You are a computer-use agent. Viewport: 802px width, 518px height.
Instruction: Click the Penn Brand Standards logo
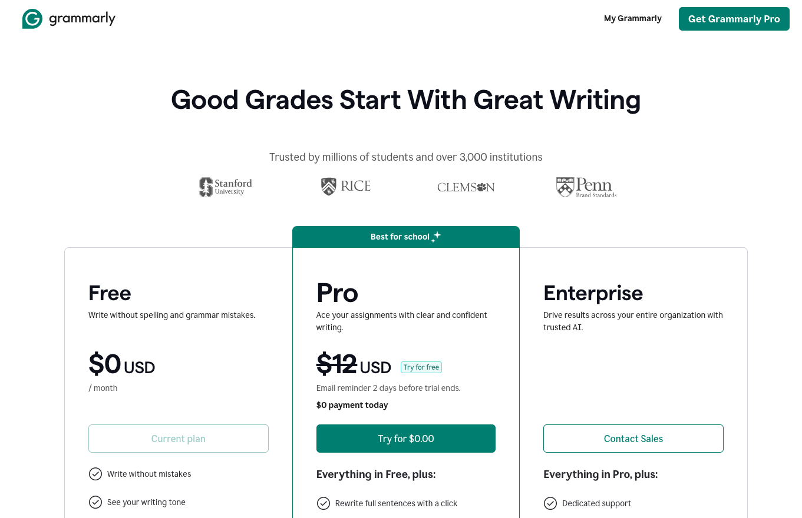coord(586,187)
